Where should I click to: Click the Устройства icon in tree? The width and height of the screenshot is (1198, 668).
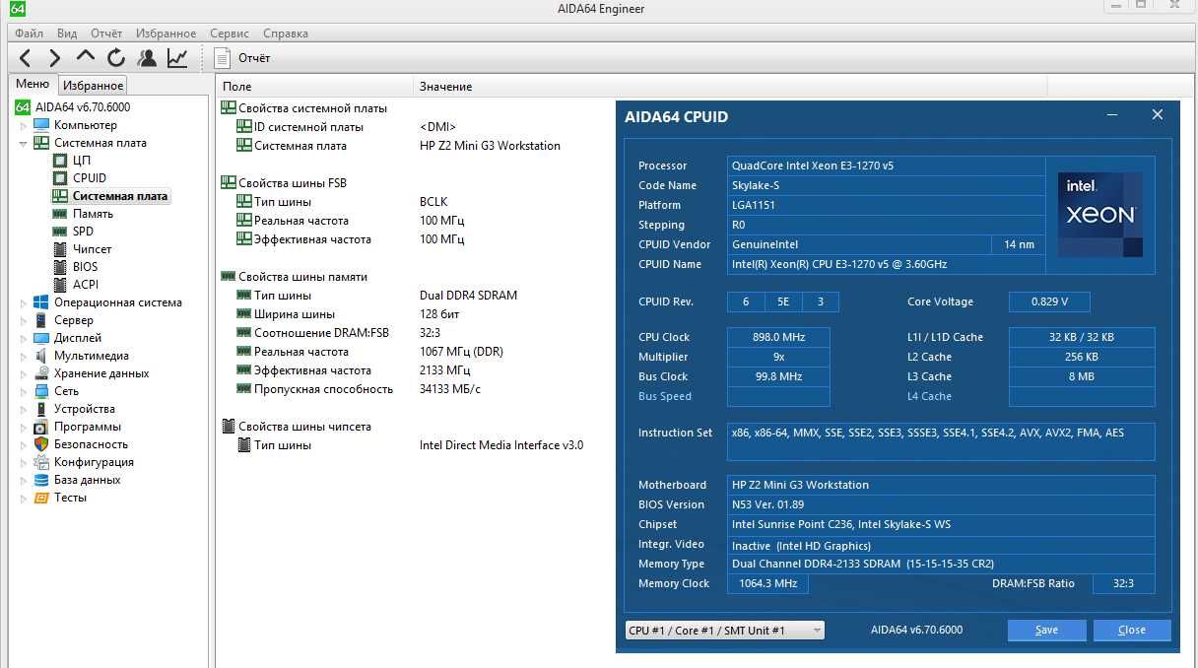[x=41, y=409]
